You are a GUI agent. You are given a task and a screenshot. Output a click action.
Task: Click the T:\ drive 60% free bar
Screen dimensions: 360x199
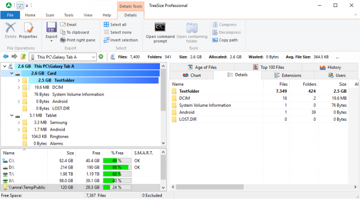tap(117, 174)
